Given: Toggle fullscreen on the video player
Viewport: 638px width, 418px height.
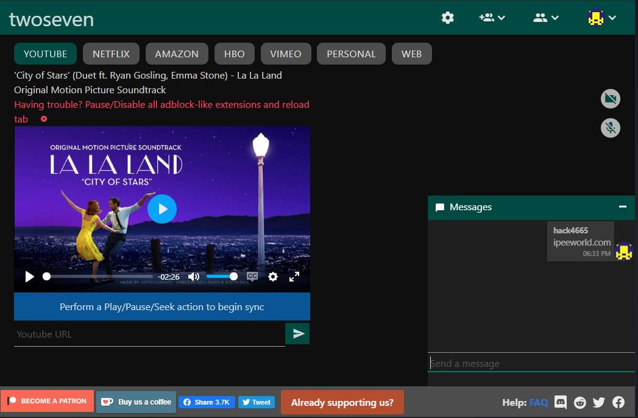Looking at the screenshot, I should point(294,277).
